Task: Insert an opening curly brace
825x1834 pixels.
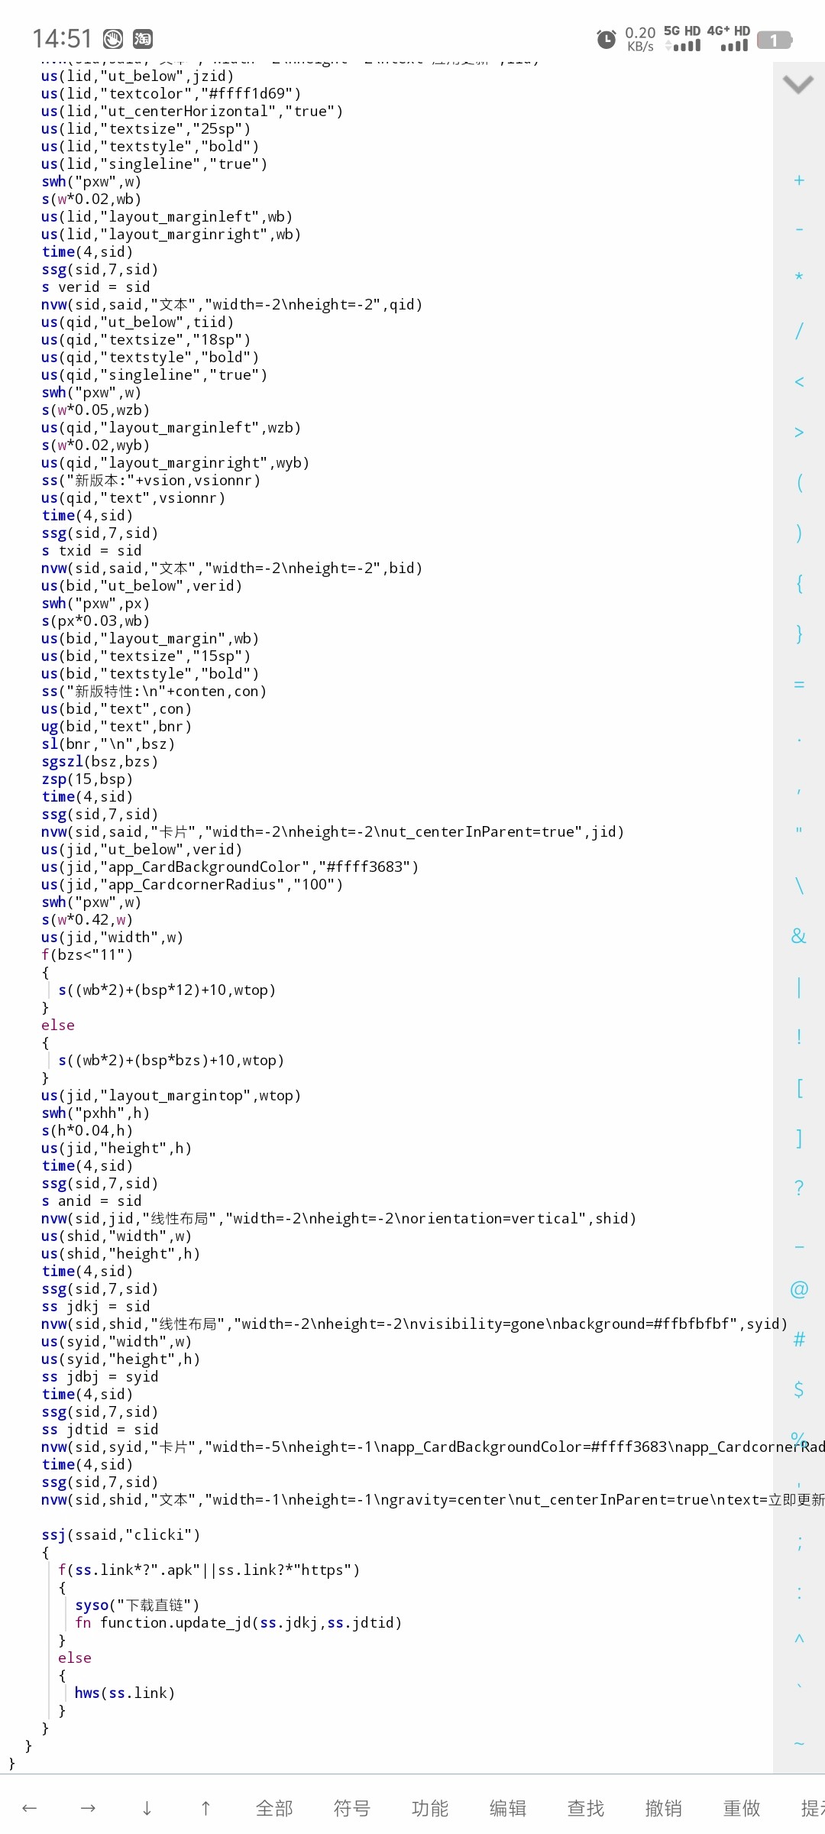Action: click(x=799, y=584)
